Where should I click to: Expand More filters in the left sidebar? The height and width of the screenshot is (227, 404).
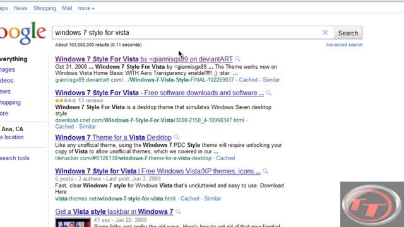pyautogui.click(x=4, y=113)
